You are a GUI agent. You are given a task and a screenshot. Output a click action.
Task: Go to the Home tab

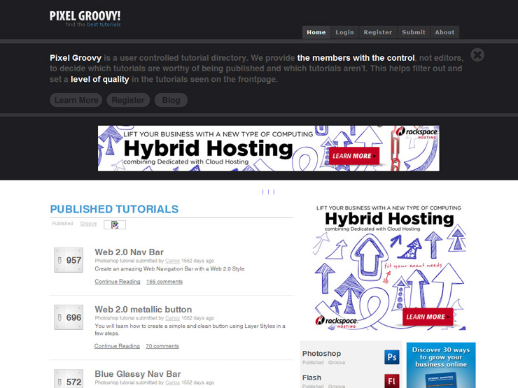coord(316,32)
